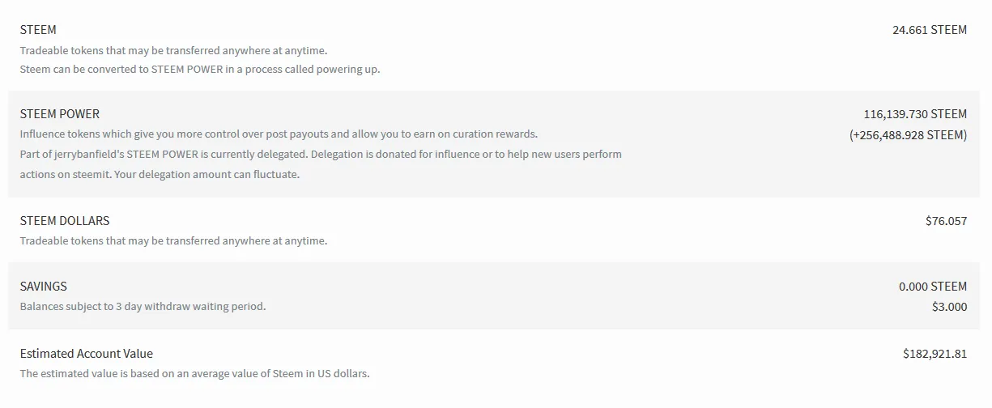Open the 116,139.730 STEEM power dropdown
This screenshot has width=992, height=408.
pos(915,114)
